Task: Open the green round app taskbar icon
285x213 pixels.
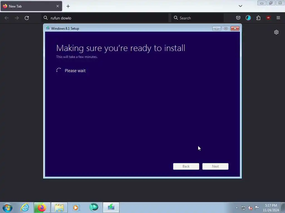Action: (x=94, y=207)
